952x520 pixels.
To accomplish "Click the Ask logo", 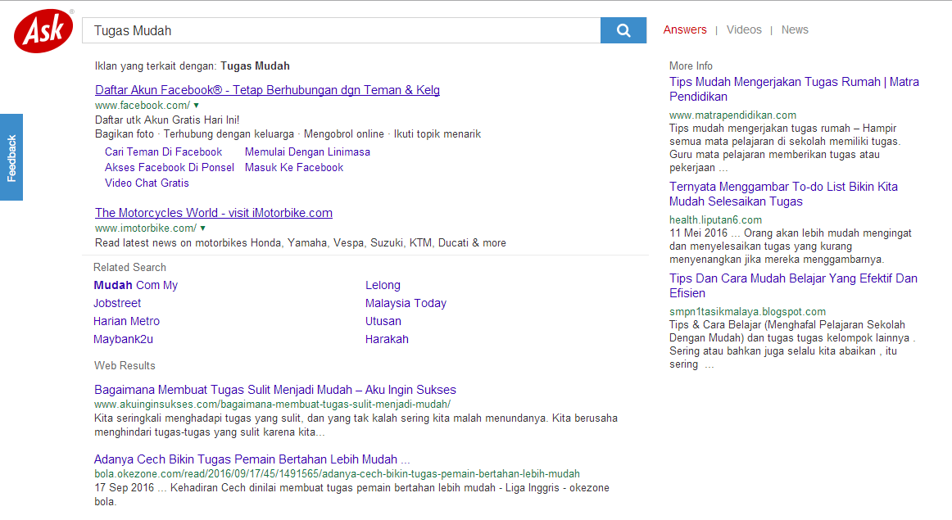I will [43, 31].
